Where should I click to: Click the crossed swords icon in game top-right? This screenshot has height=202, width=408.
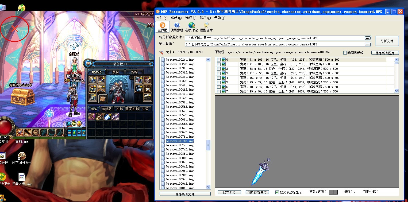click(x=149, y=25)
